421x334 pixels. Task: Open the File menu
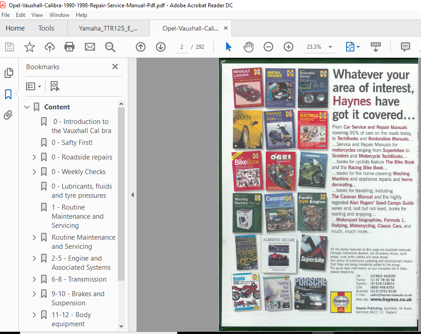[x=5, y=15]
